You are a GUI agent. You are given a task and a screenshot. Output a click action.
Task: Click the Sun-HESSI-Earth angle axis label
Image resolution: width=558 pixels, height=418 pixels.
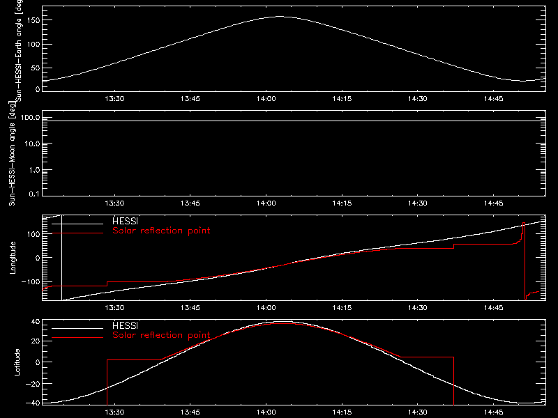tap(19, 51)
